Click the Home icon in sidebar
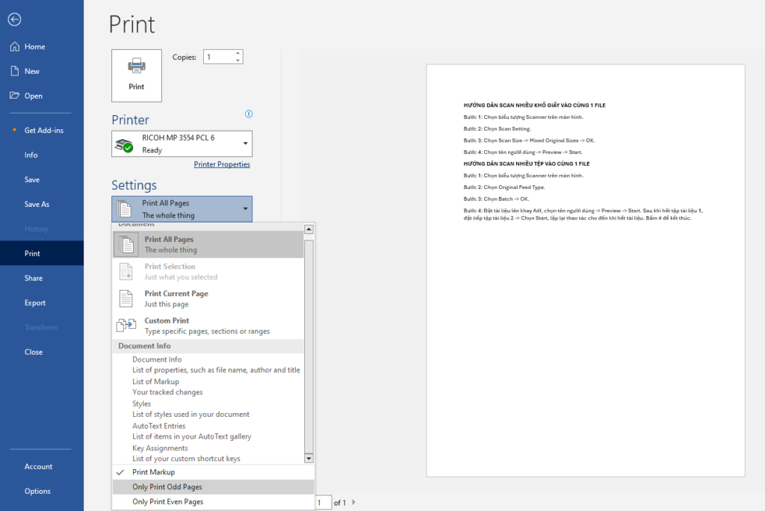The image size is (765, 511). (x=14, y=46)
